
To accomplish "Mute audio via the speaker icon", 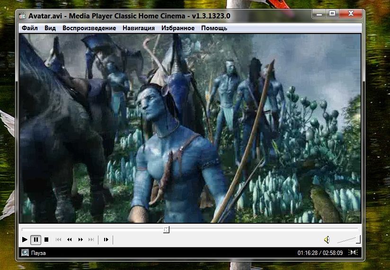I will (327, 240).
